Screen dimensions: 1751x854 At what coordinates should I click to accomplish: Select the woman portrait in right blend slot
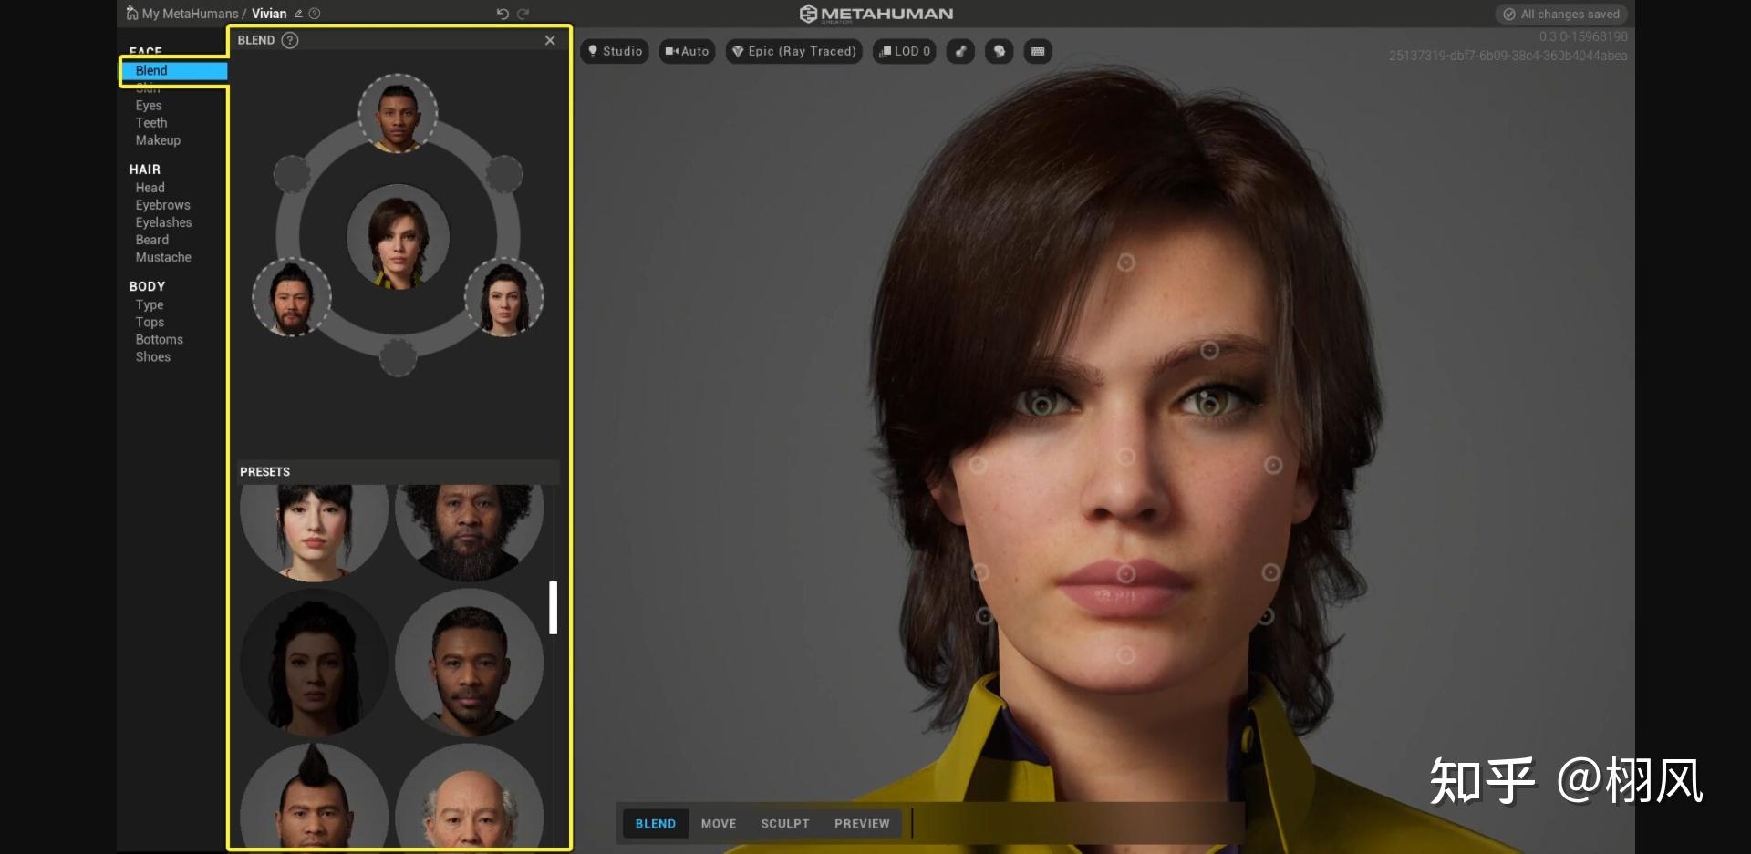point(504,297)
